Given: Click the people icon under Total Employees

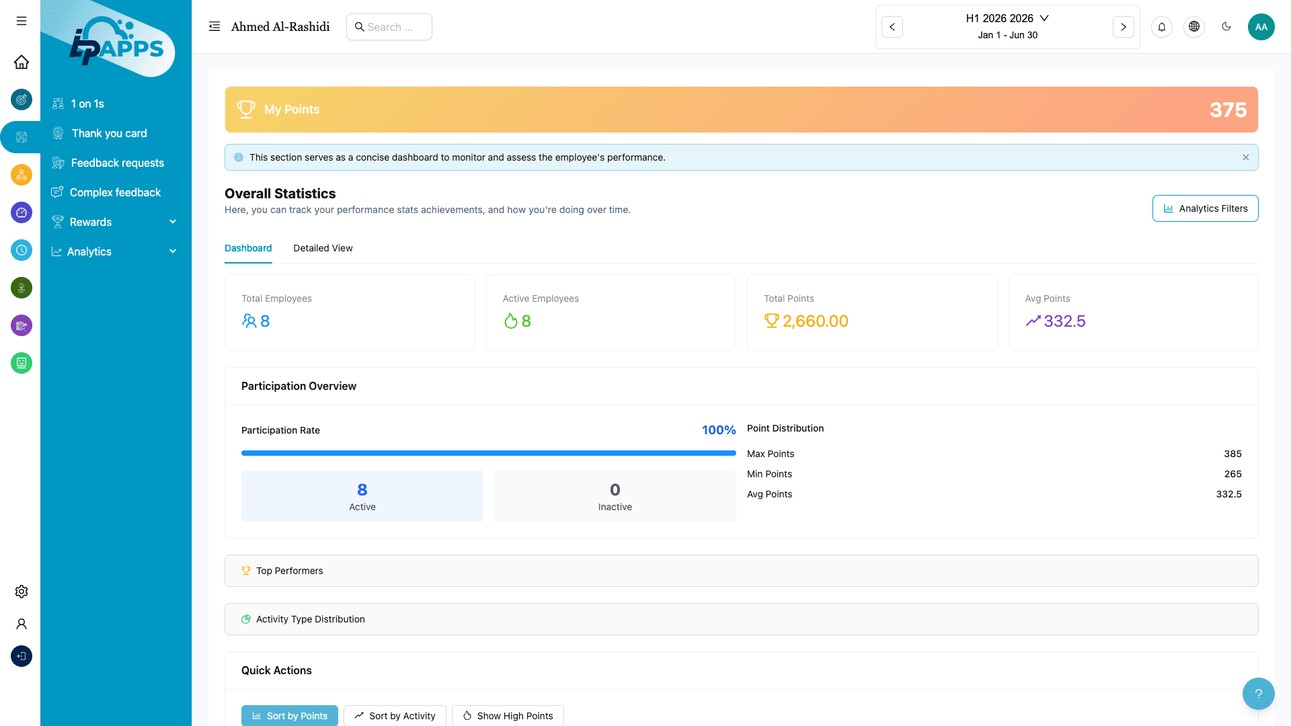Looking at the screenshot, I should click(x=249, y=321).
